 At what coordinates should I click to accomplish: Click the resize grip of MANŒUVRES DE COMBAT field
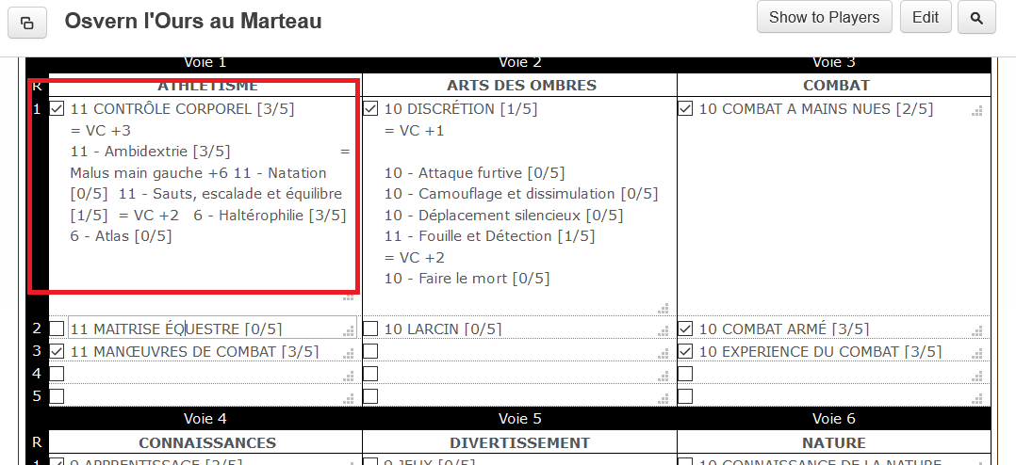pos(348,353)
